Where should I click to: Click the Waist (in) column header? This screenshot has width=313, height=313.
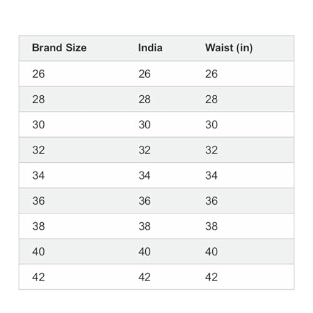pyautogui.click(x=229, y=48)
